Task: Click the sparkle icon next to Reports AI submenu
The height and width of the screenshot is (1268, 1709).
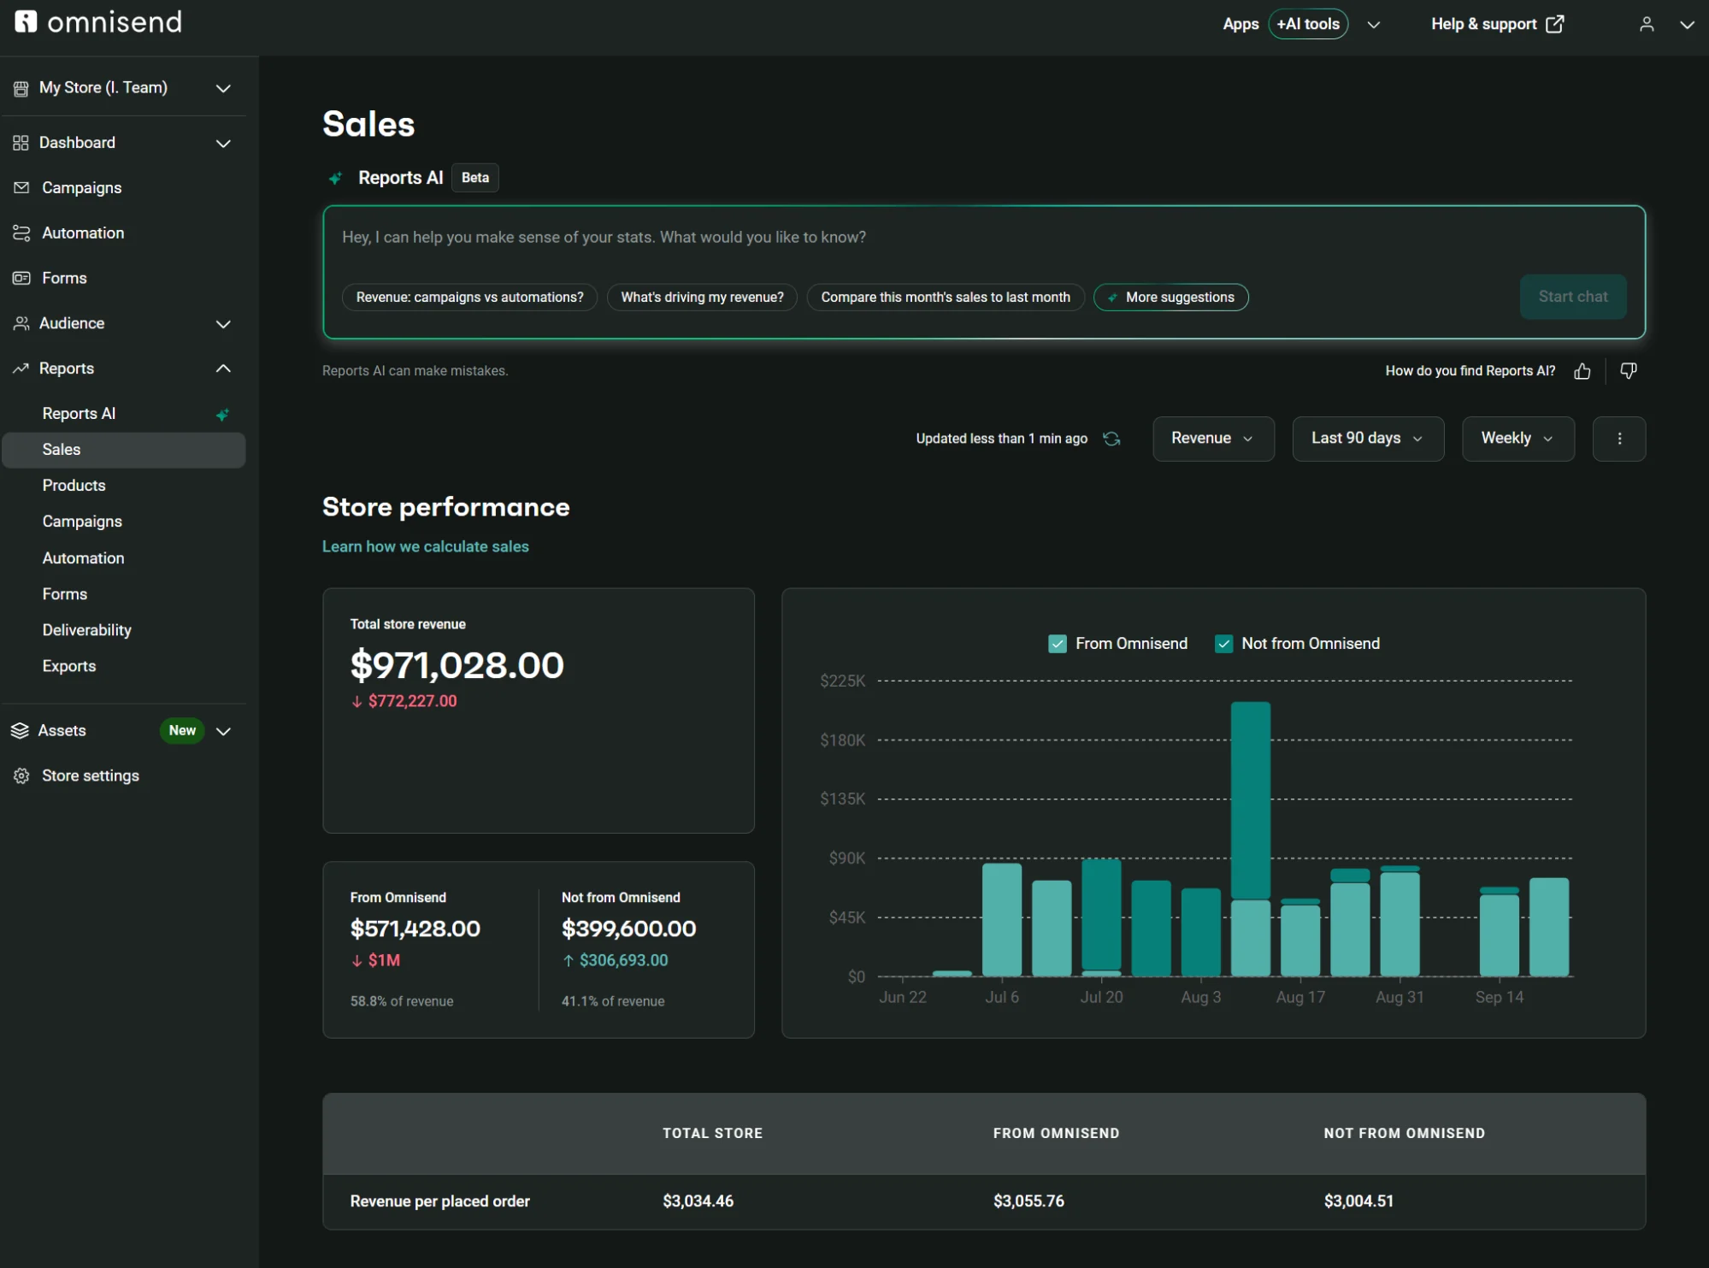Action: pyautogui.click(x=222, y=415)
